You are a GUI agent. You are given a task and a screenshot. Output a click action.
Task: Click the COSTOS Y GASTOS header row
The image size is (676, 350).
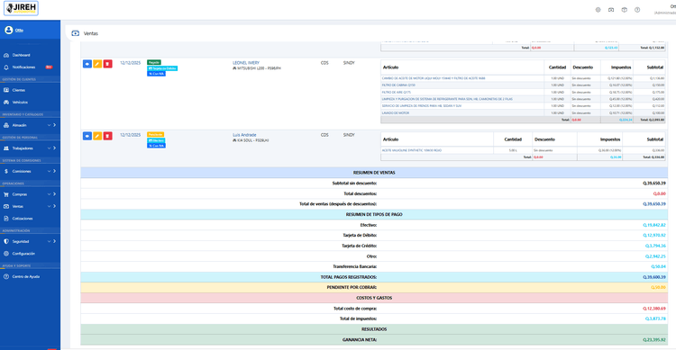(x=374, y=298)
